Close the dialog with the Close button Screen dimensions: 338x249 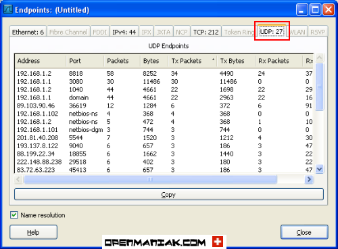(x=304, y=232)
